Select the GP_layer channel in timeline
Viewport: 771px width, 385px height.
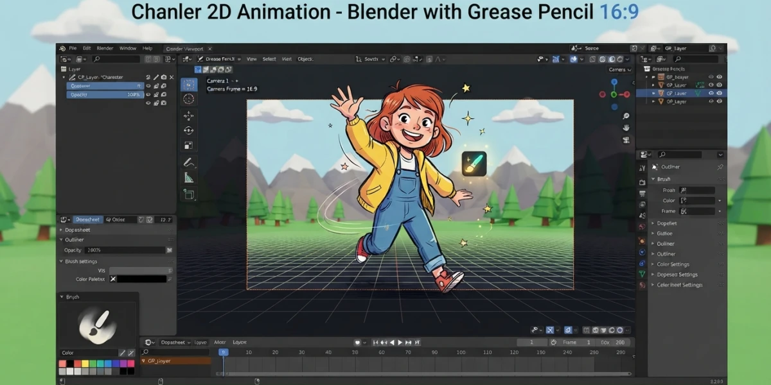tap(175, 361)
